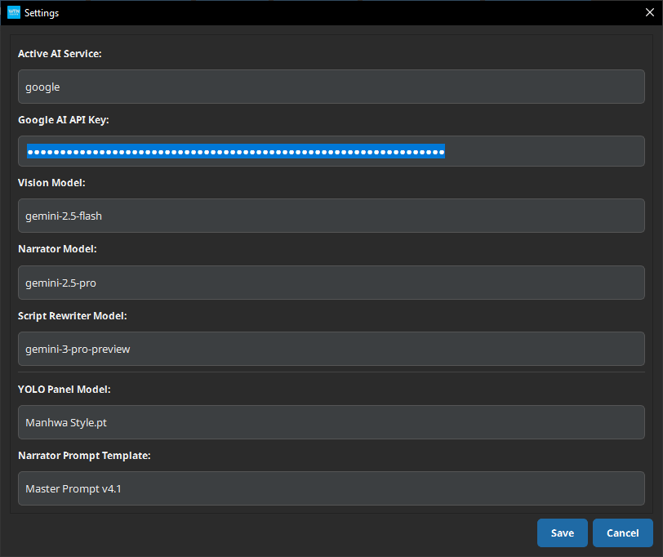The image size is (663, 557).
Task: Choose the Narrator Prompt Template box
Action: [x=331, y=488]
